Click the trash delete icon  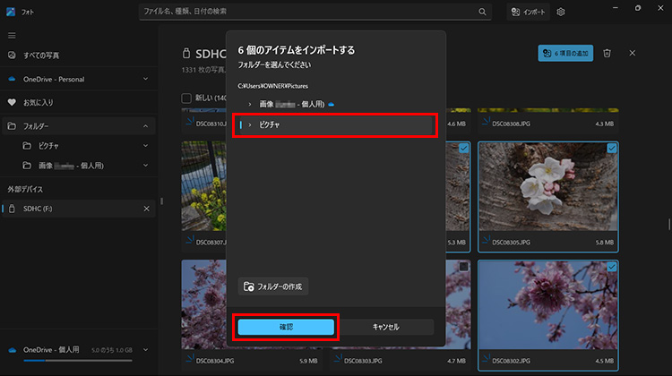point(607,54)
